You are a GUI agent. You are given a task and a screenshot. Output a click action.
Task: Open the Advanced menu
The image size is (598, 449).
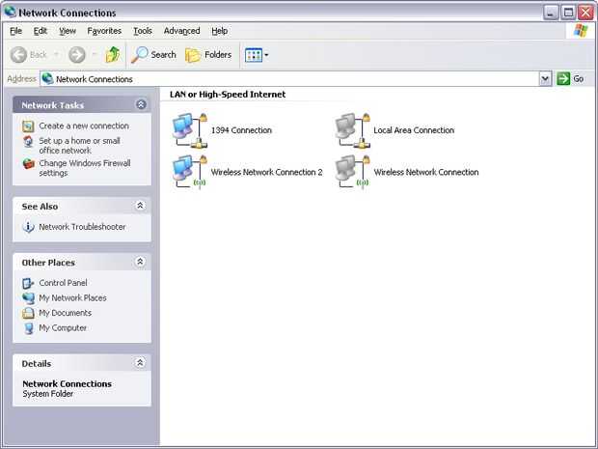(x=181, y=31)
